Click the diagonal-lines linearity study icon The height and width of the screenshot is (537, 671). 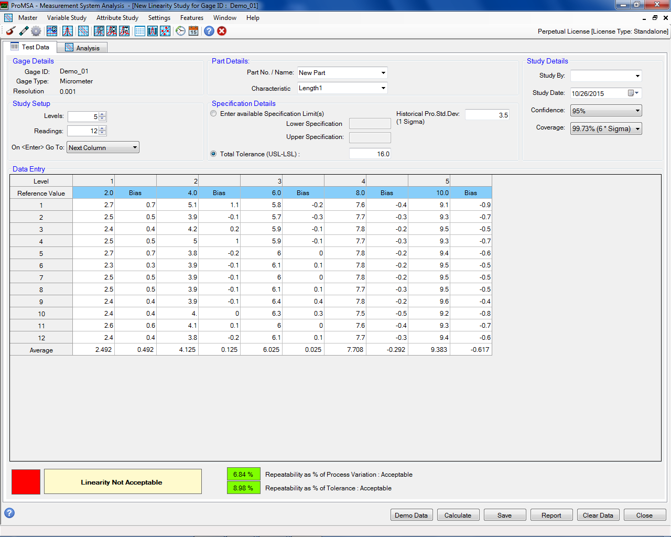[x=83, y=31]
